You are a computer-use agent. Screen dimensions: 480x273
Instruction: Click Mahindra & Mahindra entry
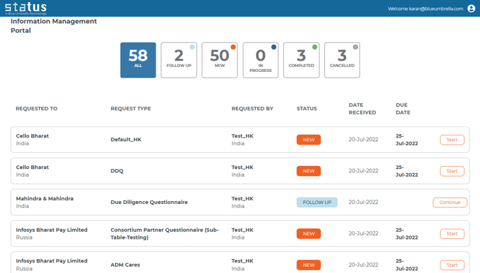click(45, 198)
